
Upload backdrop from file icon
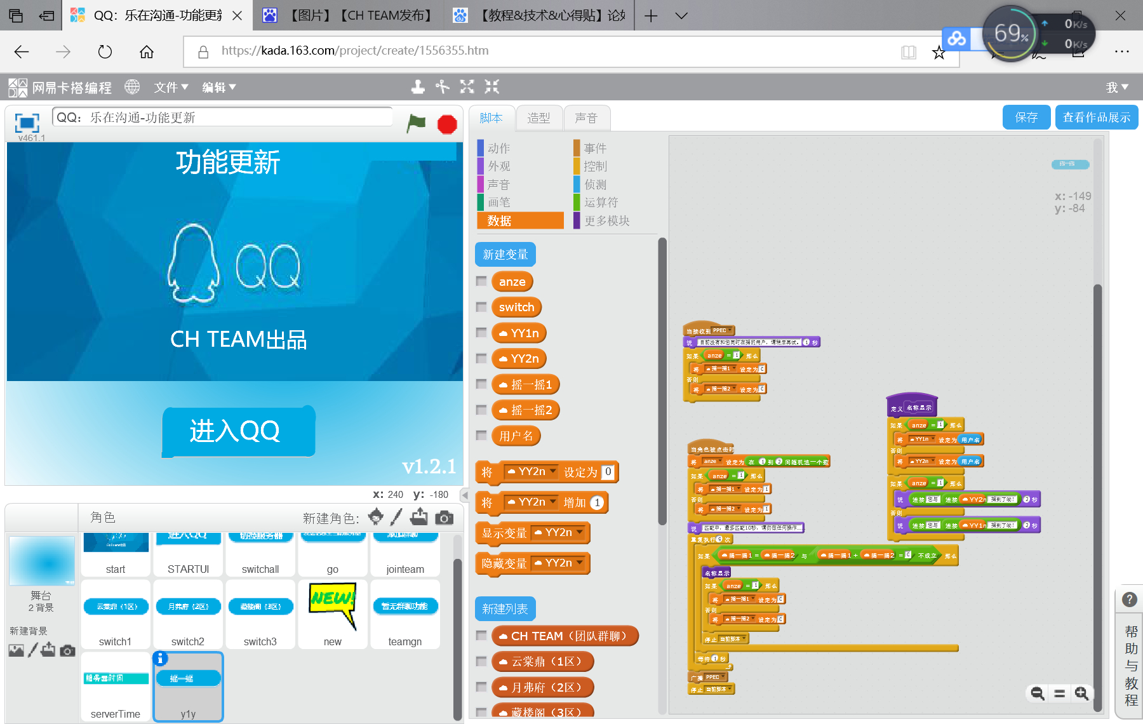pos(48,650)
